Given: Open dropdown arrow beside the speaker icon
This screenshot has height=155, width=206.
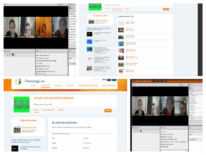Looking at the screenshot, I should pos(155,81).
